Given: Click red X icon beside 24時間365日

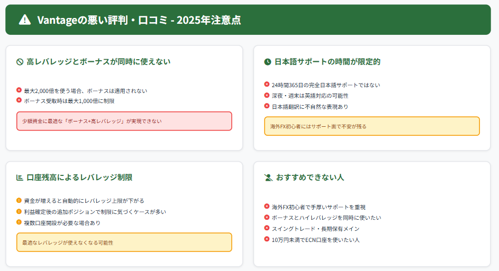Looking at the screenshot, I should point(267,84).
